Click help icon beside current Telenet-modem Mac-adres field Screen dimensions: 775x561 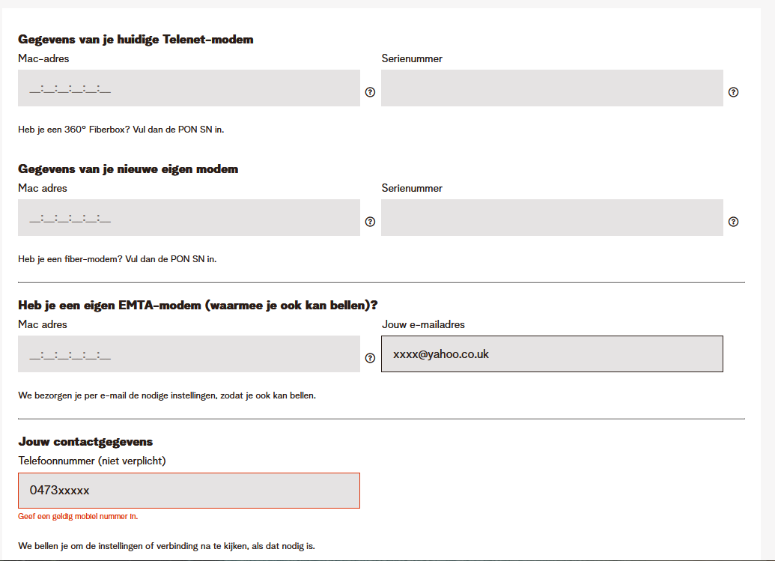[370, 92]
